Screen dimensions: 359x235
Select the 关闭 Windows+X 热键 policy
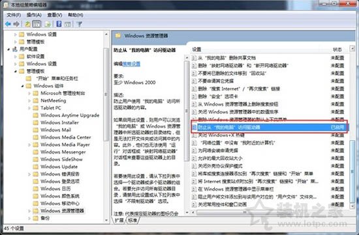tap(221, 135)
